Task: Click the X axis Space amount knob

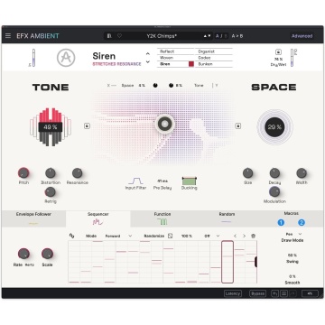Action: tap(155, 86)
